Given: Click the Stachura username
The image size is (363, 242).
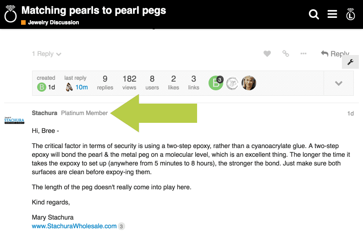Looking at the screenshot, I should click(x=44, y=113).
